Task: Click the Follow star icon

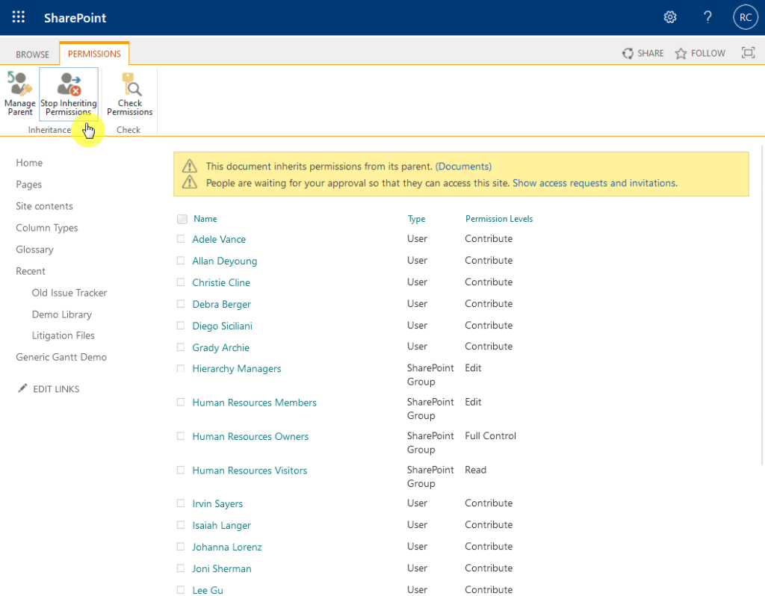Action: pyautogui.click(x=681, y=53)
